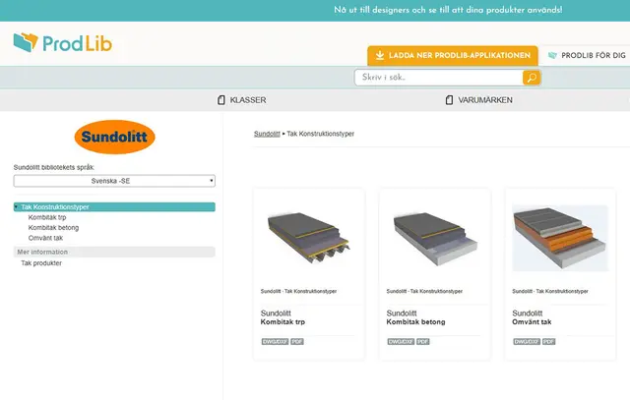Click the Mer information section header
The width and height of the screenshot is (630, 400).
click(114, 252)
